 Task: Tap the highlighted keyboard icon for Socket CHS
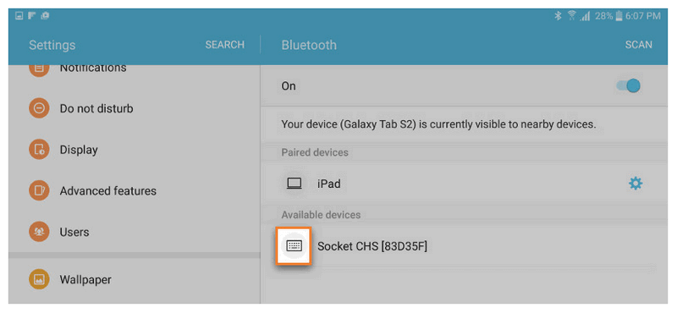[294, 245]
